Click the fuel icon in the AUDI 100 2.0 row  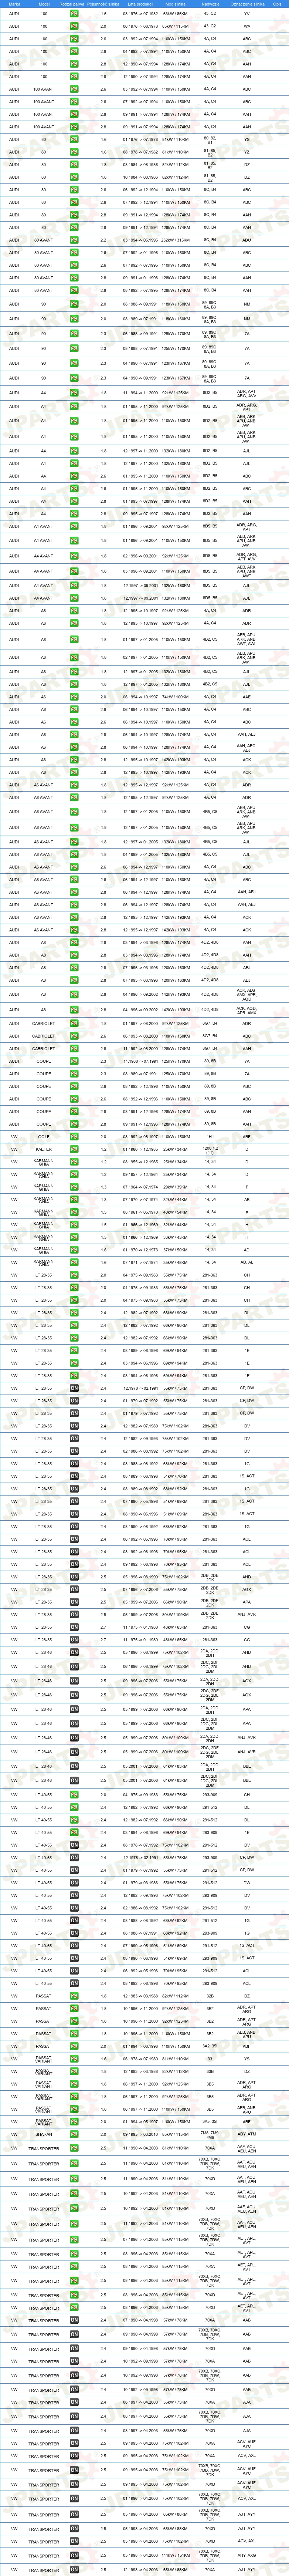[x=74, y=26]
